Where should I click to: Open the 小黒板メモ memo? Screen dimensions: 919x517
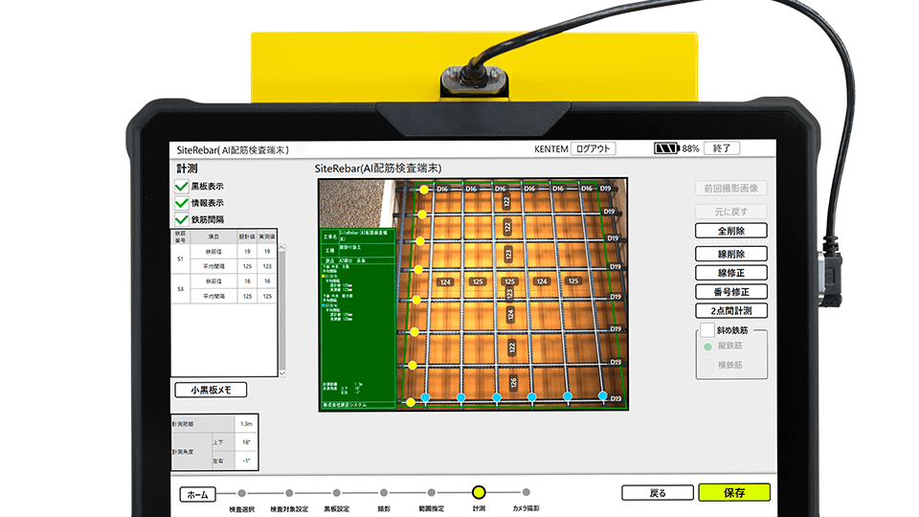211,390
